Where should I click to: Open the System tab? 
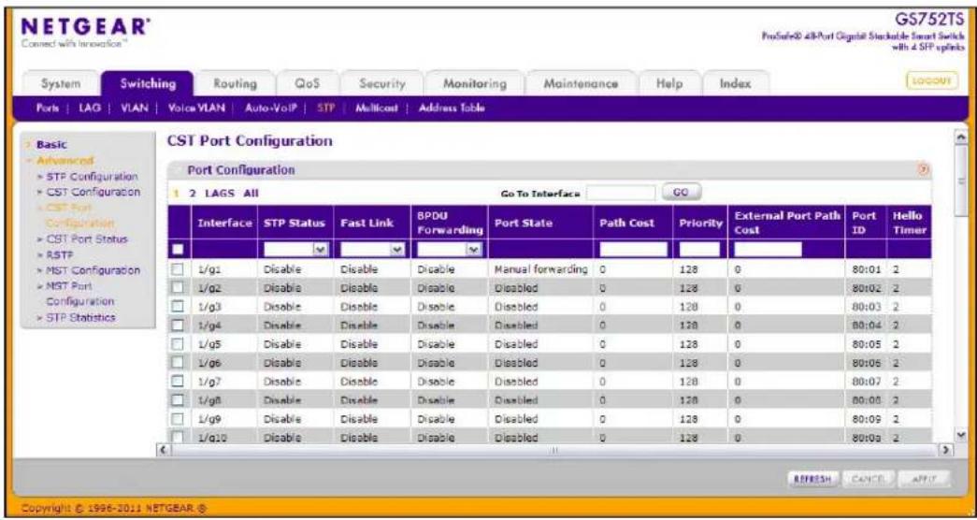[x=61, y=83]
